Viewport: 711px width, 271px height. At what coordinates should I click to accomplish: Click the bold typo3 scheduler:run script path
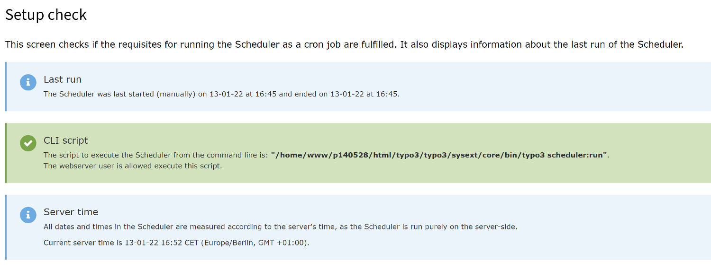point(439,155)
